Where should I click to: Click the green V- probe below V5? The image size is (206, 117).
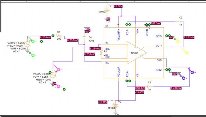(33, 55)
